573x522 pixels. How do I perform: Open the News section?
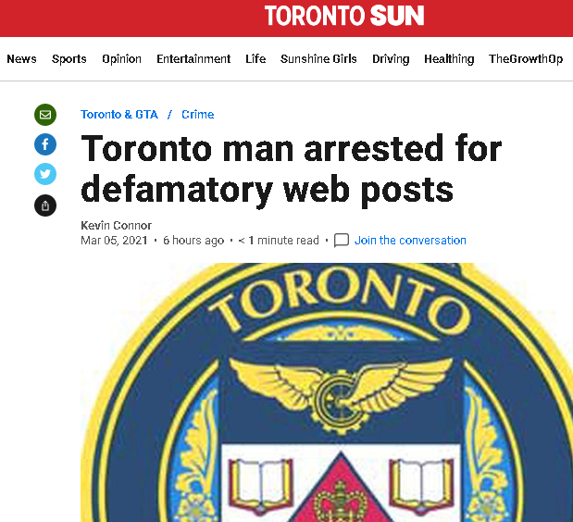coord(21,59)
